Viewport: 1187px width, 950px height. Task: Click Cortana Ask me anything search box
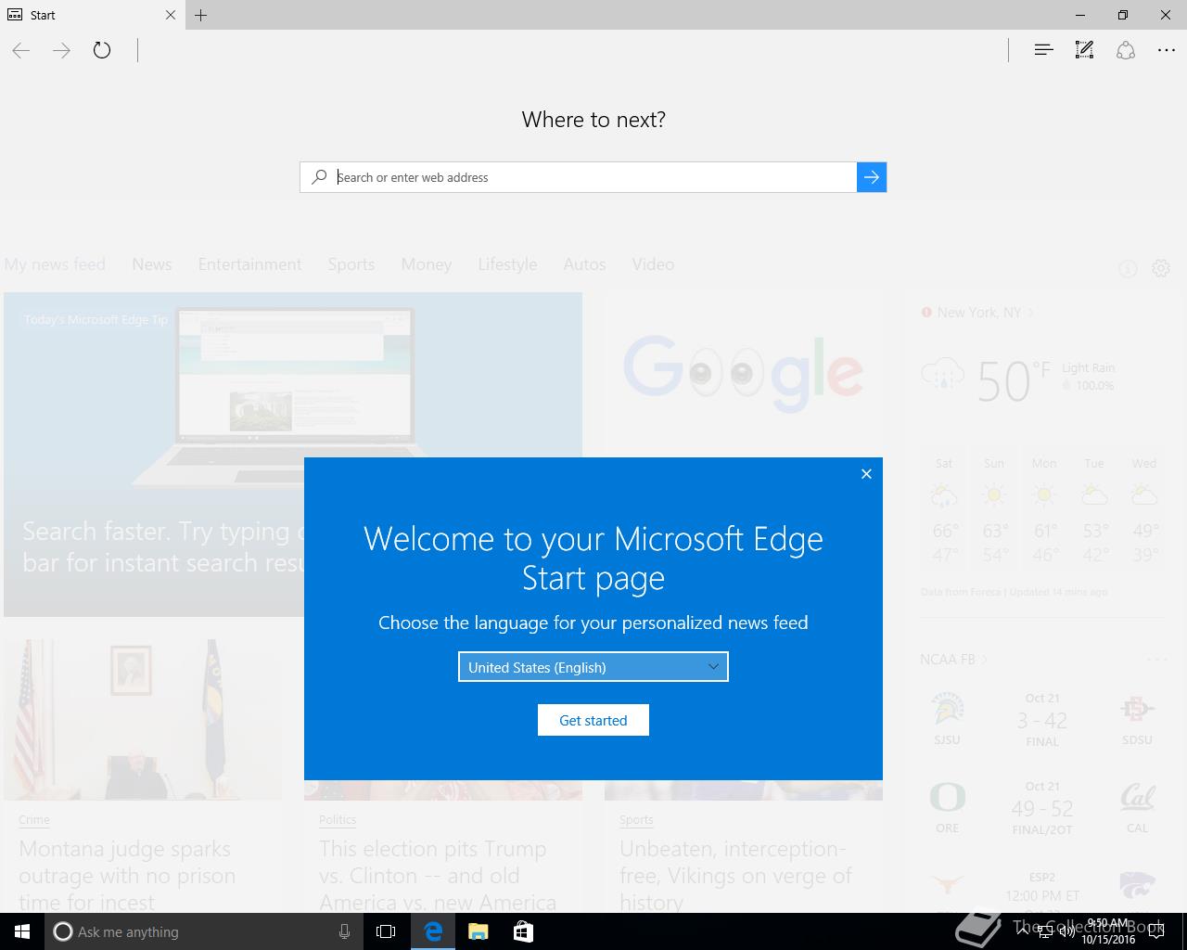pyautogui.click(x=205, y=931)
